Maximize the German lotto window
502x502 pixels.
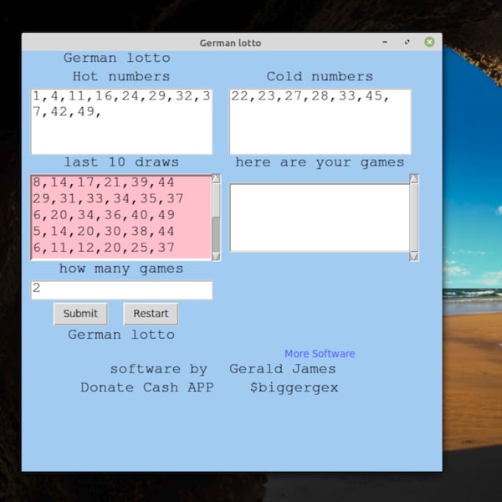(x=407, y=42)
